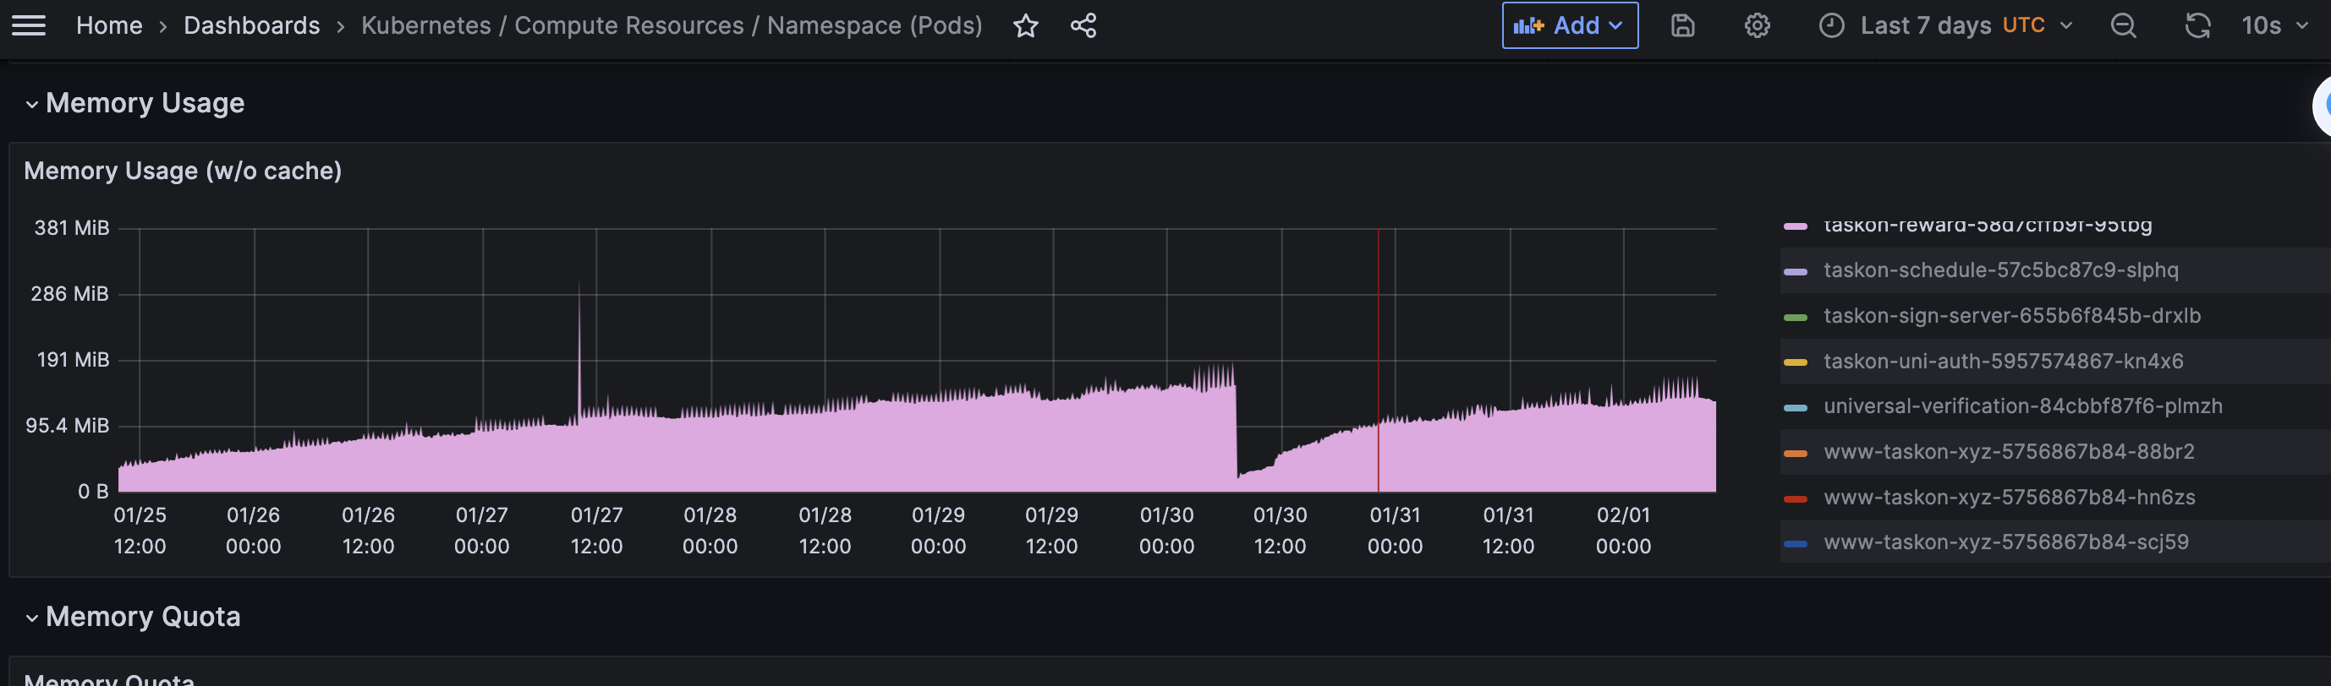Go to Home breadcrumb

tap(108, 25)
